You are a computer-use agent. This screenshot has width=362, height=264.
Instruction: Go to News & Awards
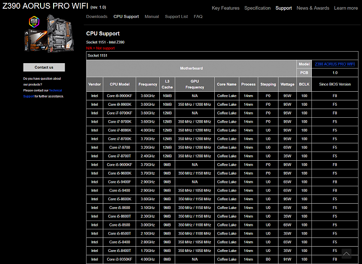pyautogui.click(x=313, y=8)
